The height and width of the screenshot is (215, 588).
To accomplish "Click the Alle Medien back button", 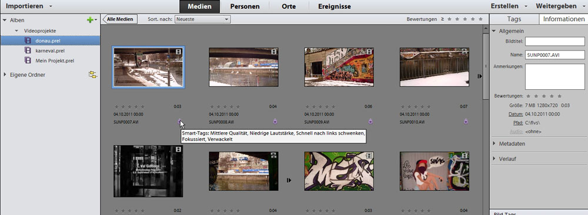I will (120, 19).
